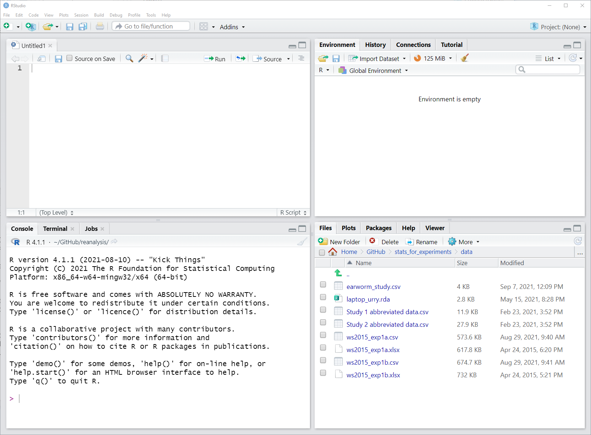The width and height of the screenshot is (591, 435).
Task: Check the ws2015_exp1b.xlsx checkbox
Action: (x=323, y=373)
